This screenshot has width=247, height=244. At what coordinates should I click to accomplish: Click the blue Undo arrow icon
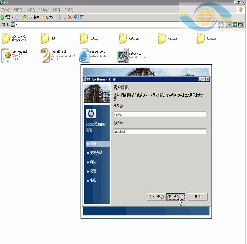point(75,17)
